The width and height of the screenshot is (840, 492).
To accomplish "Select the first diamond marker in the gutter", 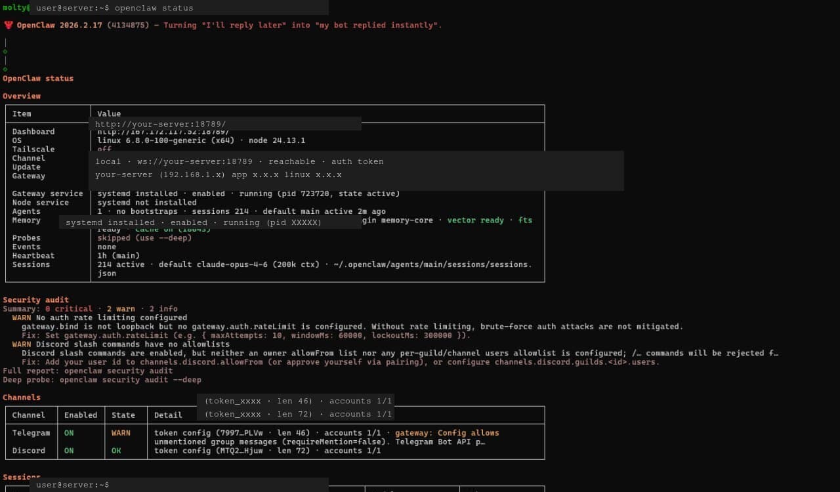I will (x=5, y=51).
